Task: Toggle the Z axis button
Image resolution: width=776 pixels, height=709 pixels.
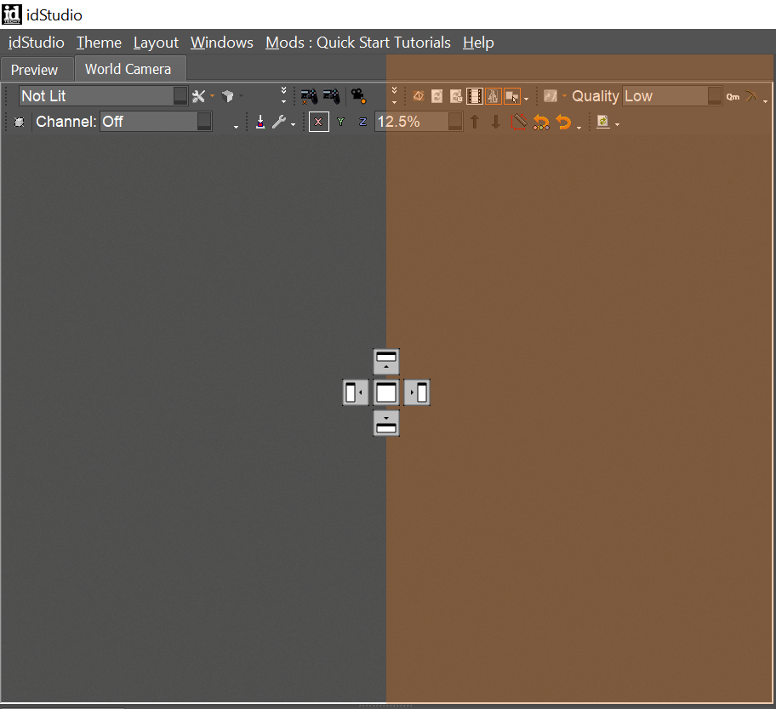Action: 362,122
